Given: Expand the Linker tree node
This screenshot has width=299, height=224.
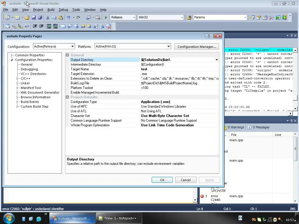Looking at the screenshot, I should click(x=17, y=83).
